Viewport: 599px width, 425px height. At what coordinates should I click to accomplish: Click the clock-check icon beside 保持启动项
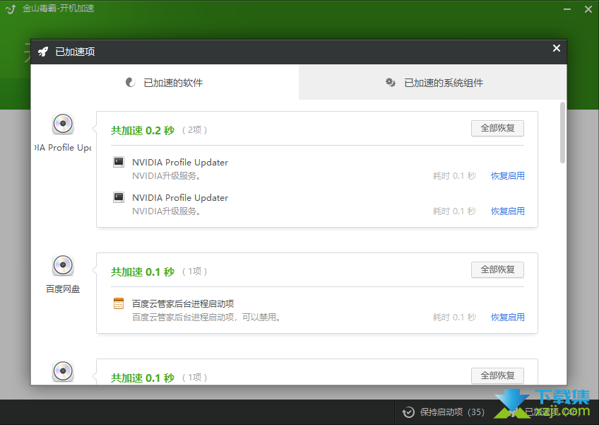click(x=408, y=412)
